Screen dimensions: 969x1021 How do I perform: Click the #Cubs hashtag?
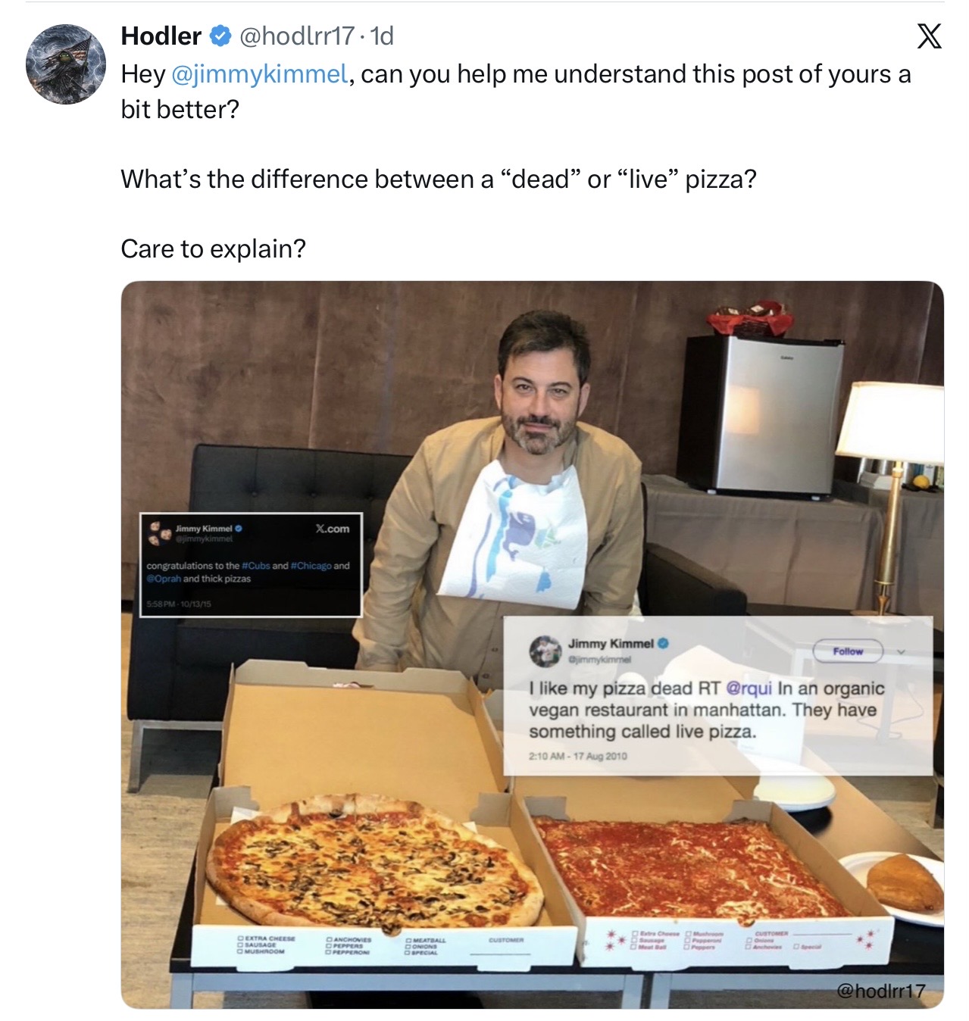[255, 566]
